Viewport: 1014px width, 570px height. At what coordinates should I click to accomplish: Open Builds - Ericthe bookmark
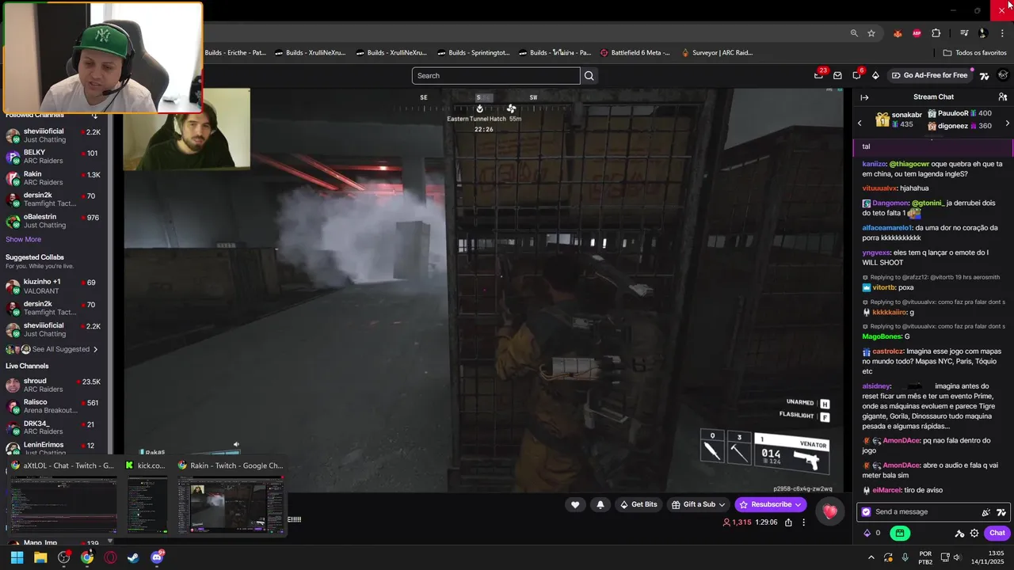[234, 53]
